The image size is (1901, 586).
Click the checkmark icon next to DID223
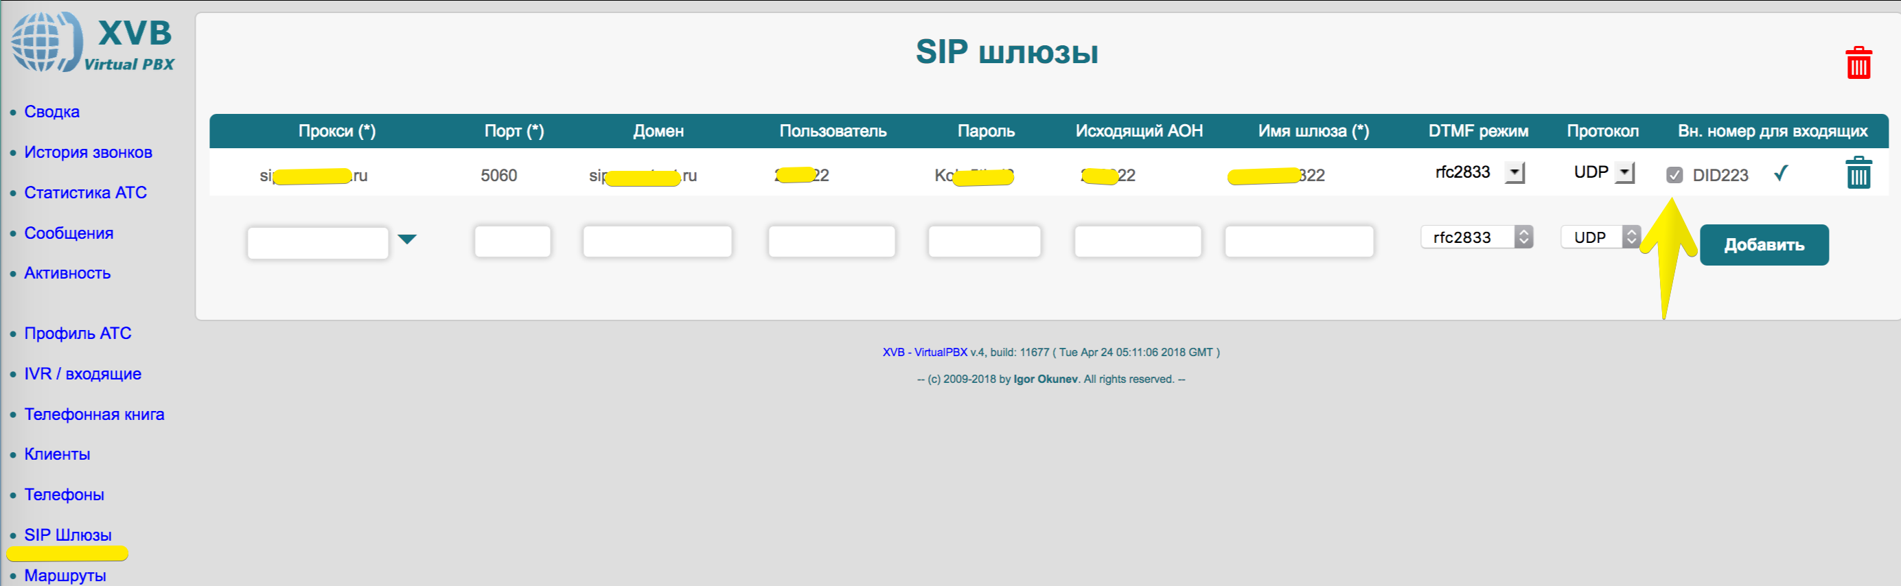click(x=1780, y=174)
